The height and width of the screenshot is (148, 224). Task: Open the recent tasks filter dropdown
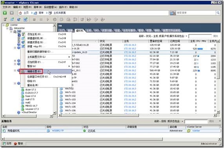pyautogui.click(x=182, y=121)
